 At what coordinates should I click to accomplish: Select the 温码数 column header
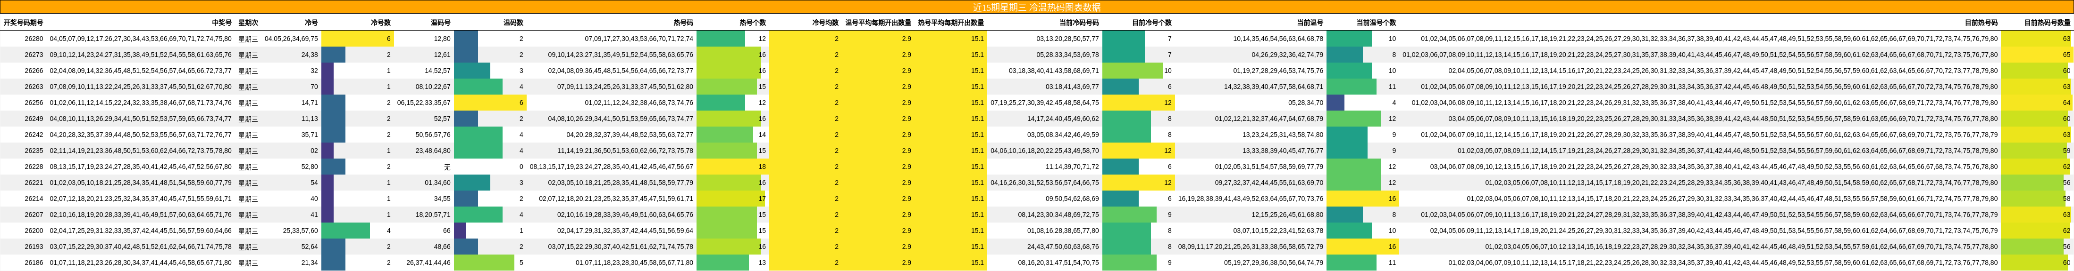pyautogui.click(x=513, y=23)
